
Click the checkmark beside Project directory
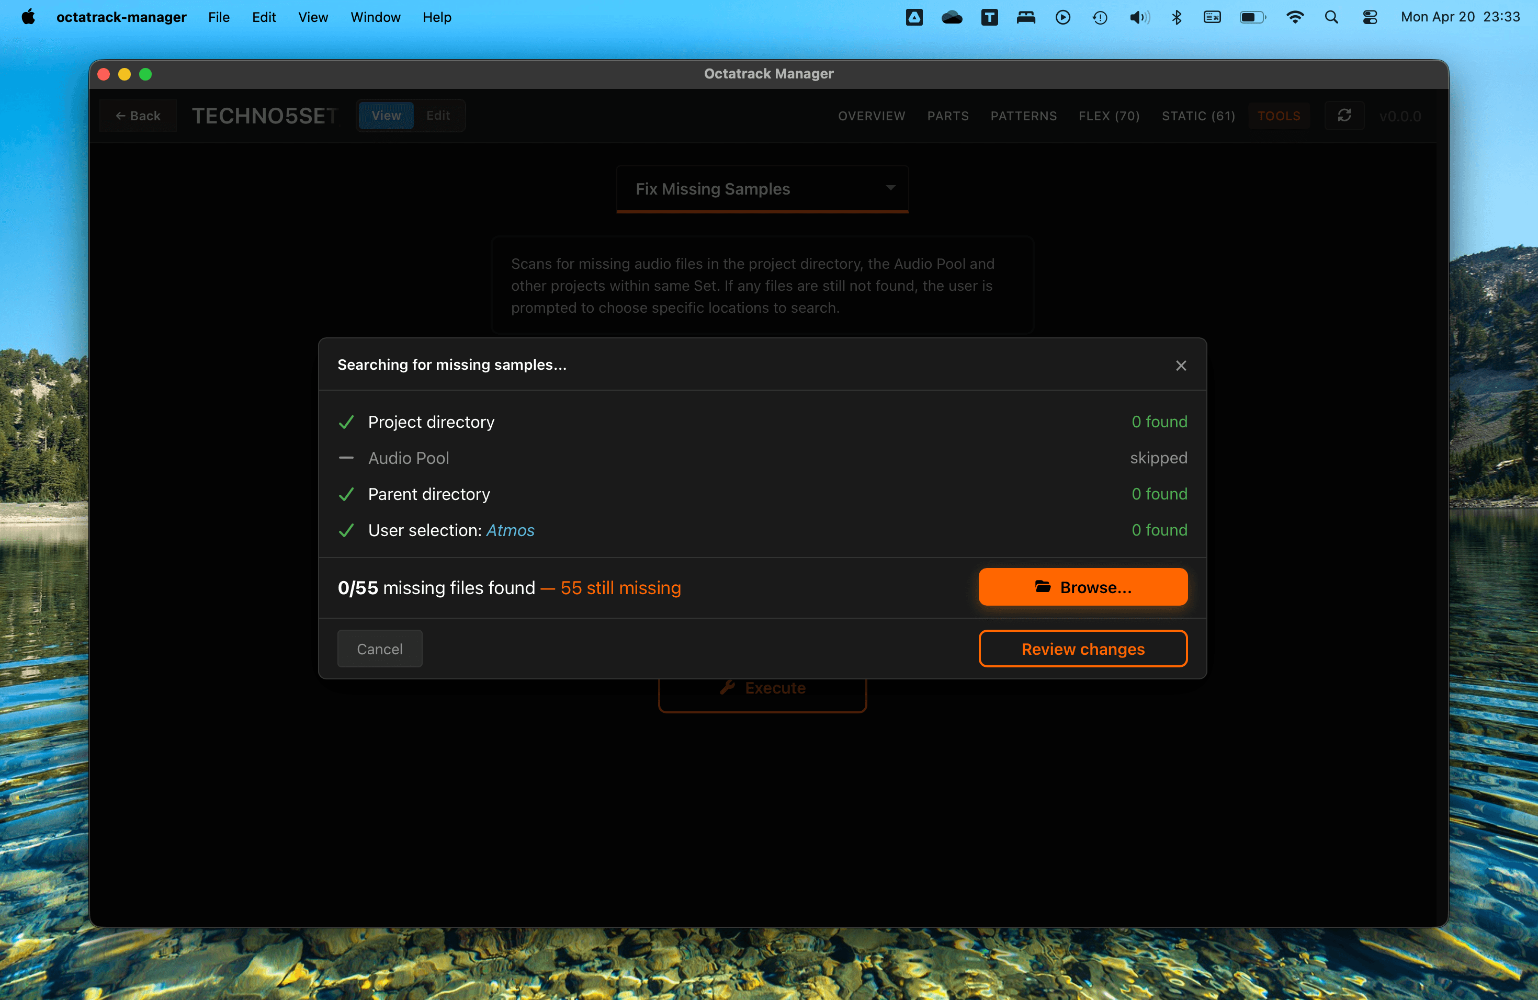tap(346, 422)
